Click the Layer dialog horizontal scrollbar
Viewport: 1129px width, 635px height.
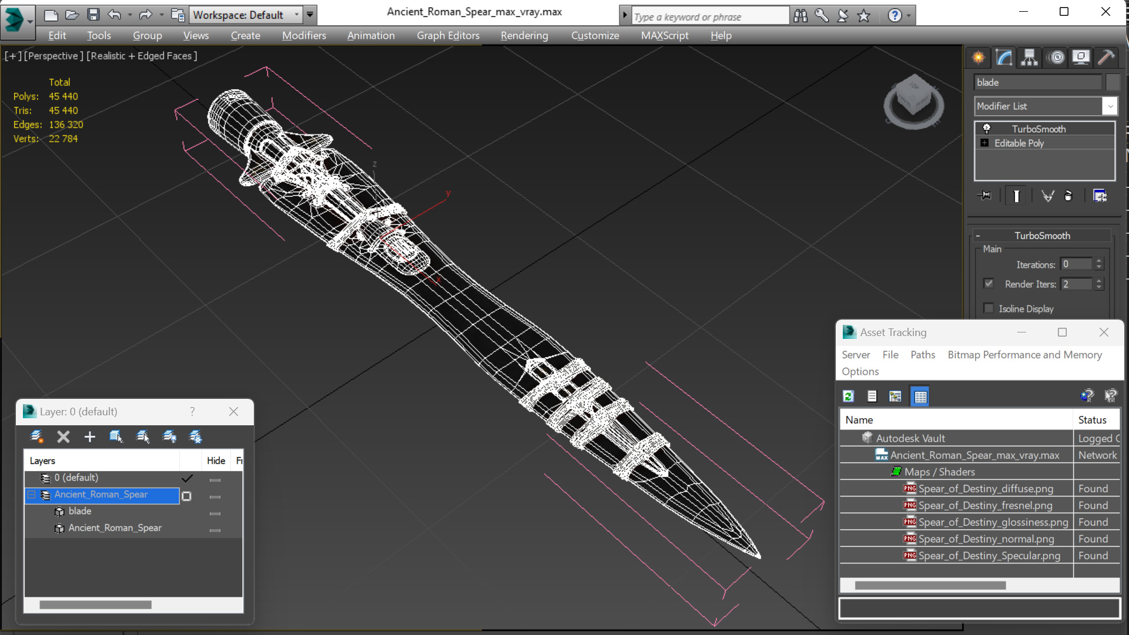95,604
